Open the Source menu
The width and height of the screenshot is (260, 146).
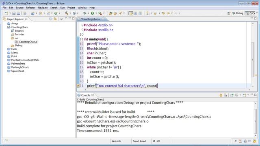click(19, 8)
